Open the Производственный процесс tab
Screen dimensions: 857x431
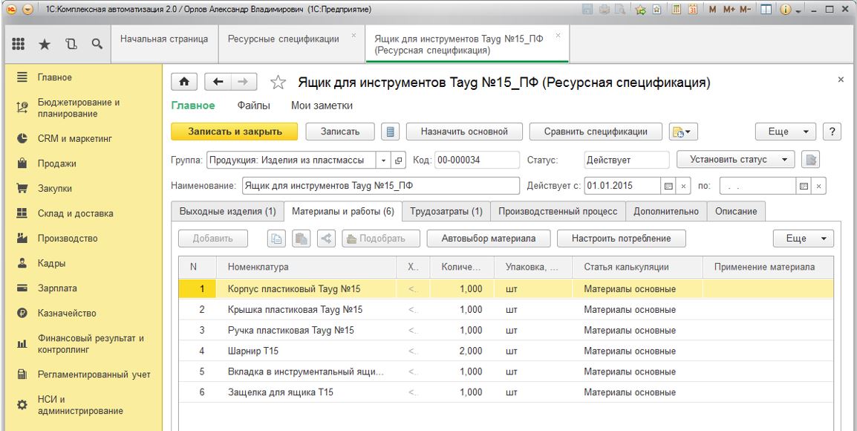coord(558,212)
